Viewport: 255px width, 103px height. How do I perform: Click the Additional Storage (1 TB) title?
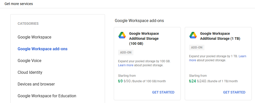220,36
